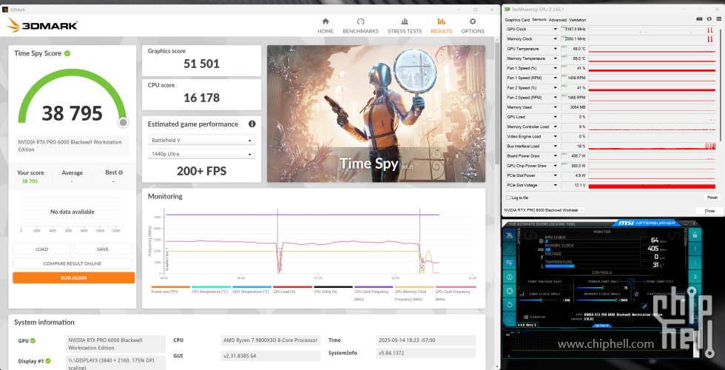
Task: Toggle Frame rate (FPS) legend in Monitoring
Action: point(171,289)
